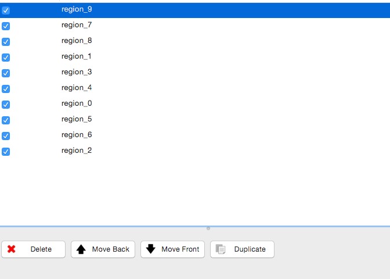Highlight the region_6 entry
The height and width of the screenshot is (279, 390).
(77, 135)
